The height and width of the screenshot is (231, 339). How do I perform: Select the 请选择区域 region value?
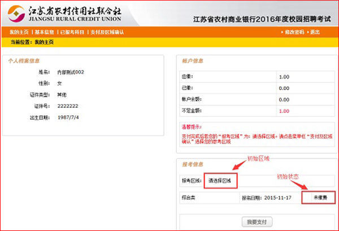(220, 180)
